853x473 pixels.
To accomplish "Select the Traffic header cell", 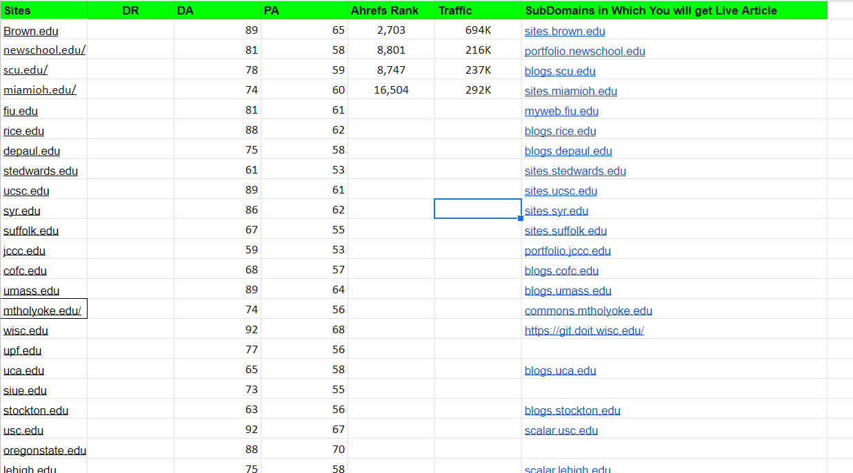I will (x=479, y=10).
